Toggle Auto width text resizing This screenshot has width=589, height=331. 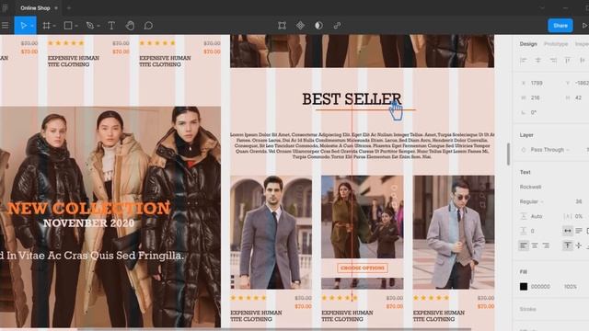click(568, 231)
